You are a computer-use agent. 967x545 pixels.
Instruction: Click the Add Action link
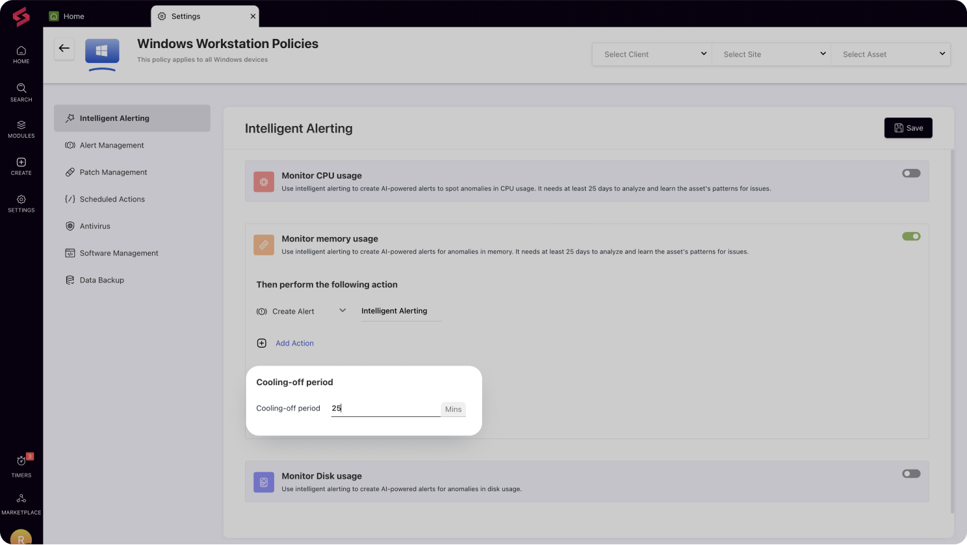tap(294, 343)
